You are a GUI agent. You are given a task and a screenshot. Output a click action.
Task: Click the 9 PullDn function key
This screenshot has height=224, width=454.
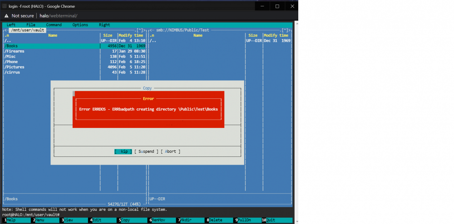248,220
